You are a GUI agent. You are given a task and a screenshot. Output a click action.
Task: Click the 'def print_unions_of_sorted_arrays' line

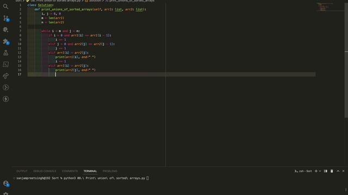point(90,10)
